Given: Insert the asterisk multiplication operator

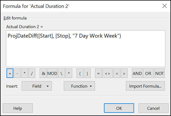Looking at the screenshot, I should [x=24, y=73].
